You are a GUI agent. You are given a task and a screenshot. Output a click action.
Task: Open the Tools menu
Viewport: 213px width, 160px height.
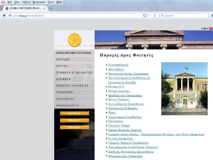point(51,2)
